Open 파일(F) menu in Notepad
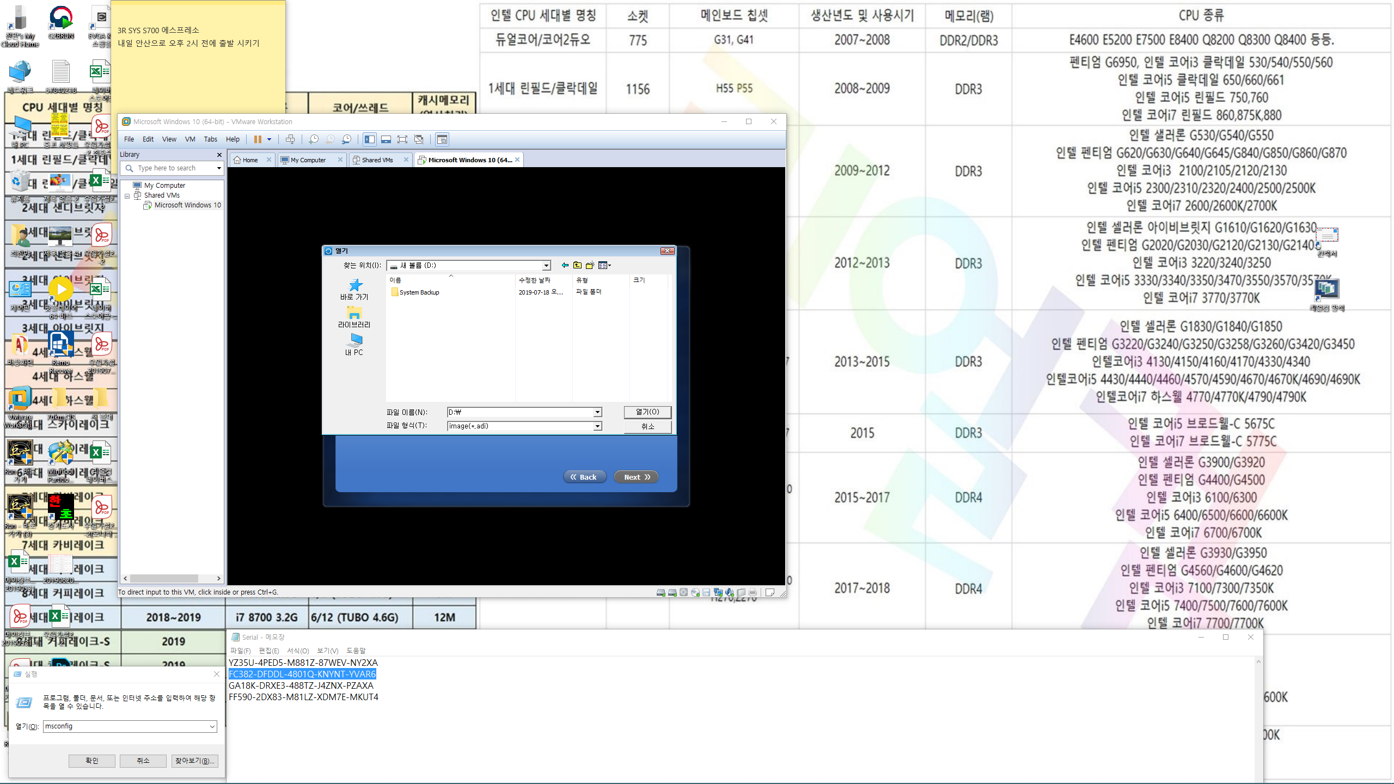This screenshot has width=1394, height=784. click(x=240, y=651)
